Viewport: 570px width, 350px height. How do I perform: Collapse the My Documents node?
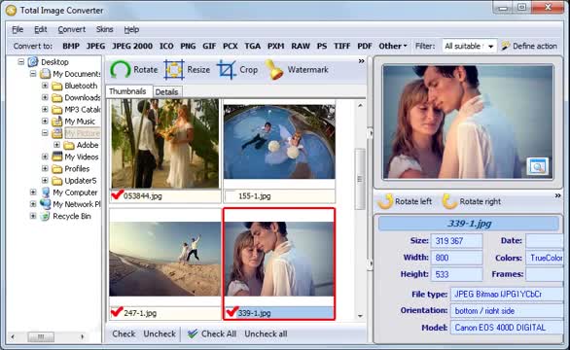tap(33, 74)
